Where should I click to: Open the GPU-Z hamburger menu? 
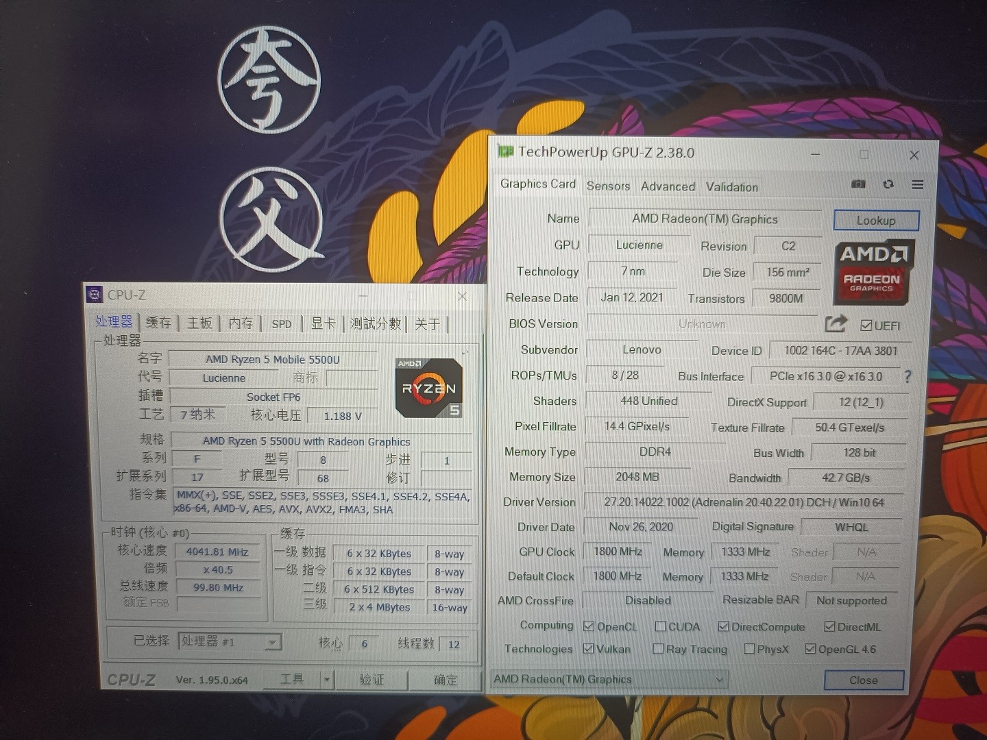point(918,184)
